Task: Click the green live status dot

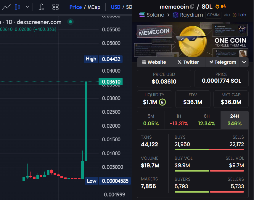Action: 70,22
